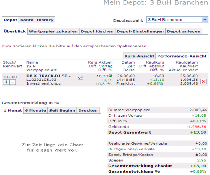Switch to Kurs-Ansicht view
Viewport: 210px width, 175px height.
(x=139, y=56)
